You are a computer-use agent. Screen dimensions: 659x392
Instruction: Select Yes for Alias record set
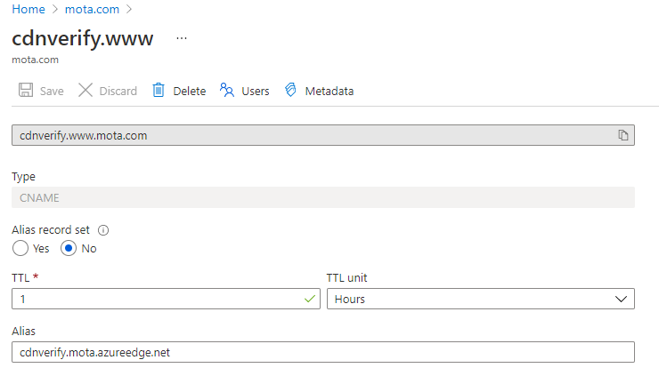click(x=20, y=249)
